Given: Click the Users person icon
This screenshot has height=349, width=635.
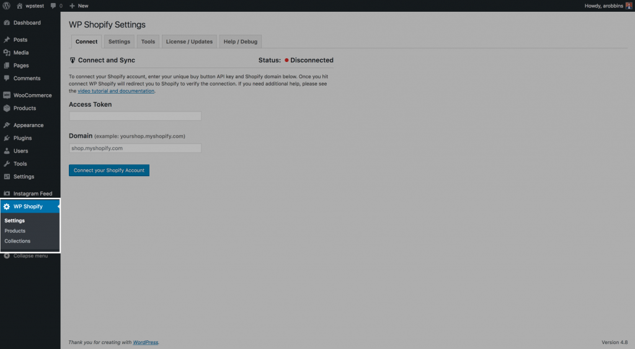Looking at the screenshot, I should tap(7, 151).
